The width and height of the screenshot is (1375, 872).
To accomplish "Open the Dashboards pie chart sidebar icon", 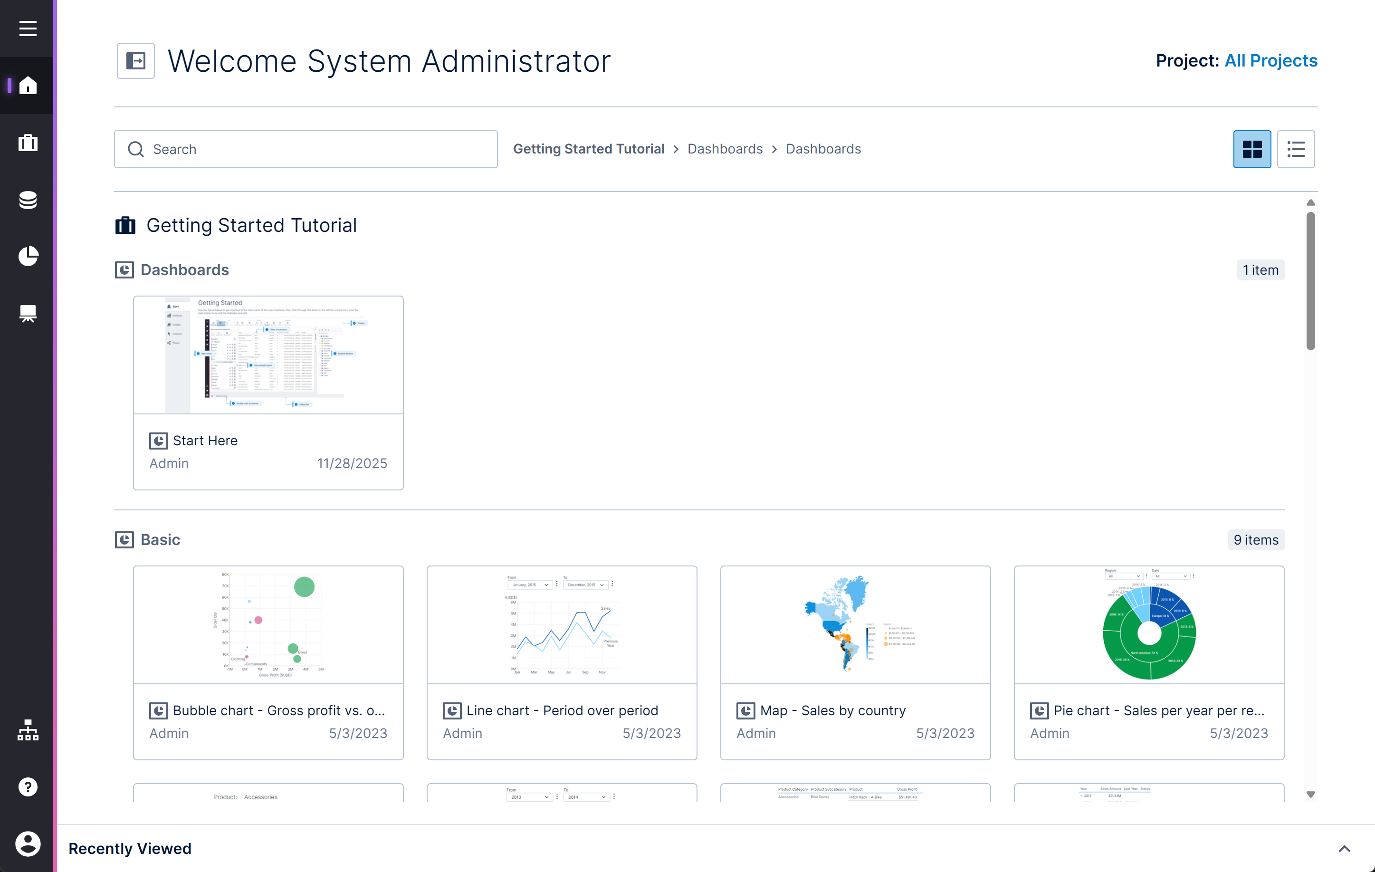I will pos(28,257).
